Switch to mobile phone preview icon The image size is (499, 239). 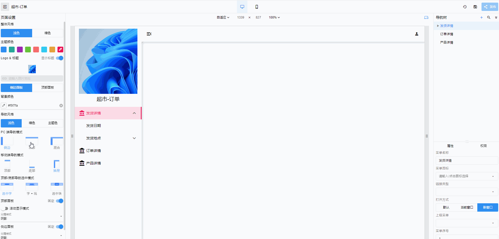(x=257, y=7)
